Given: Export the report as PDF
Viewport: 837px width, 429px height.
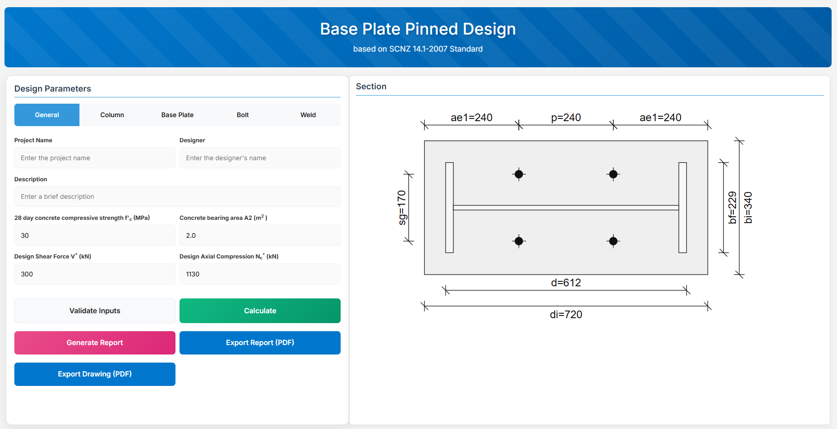Looking at the screenshot, I should 260,343.
